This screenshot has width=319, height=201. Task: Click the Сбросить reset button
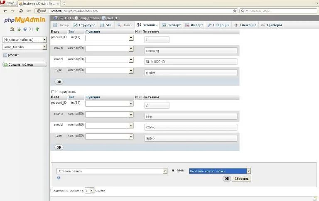[x=242, y=179]
